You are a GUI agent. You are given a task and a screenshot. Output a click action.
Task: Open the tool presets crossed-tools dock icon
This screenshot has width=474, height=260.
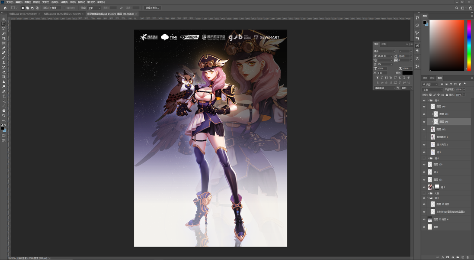[417, 66]
